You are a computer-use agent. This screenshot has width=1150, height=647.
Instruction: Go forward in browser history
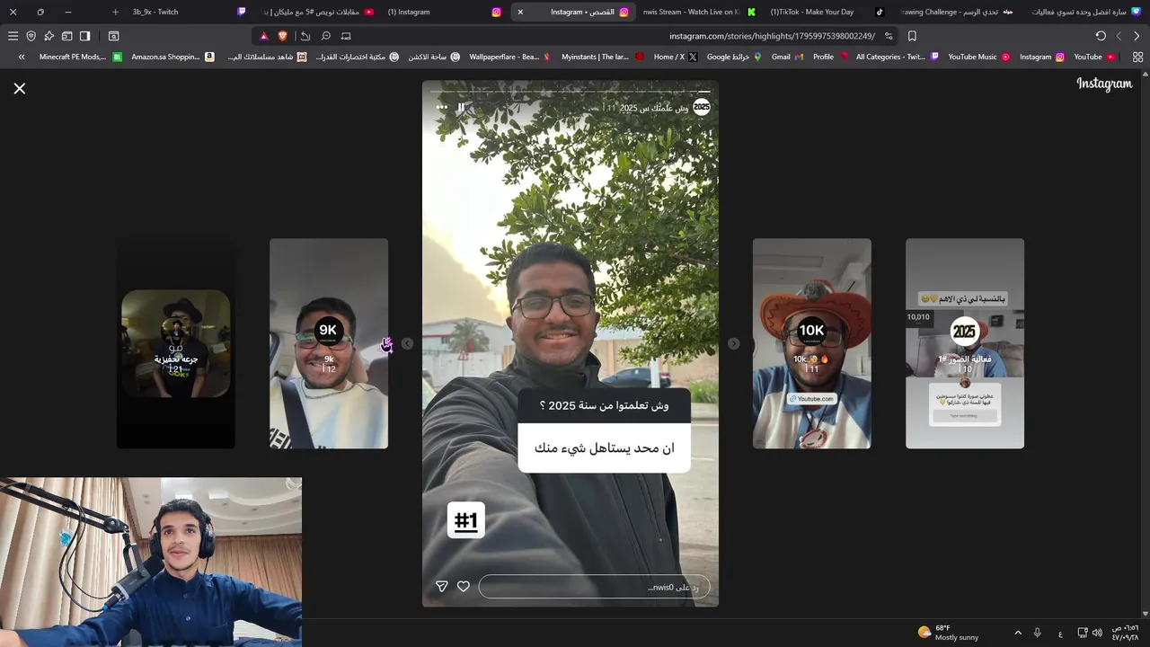click(x=1119, y=36)
